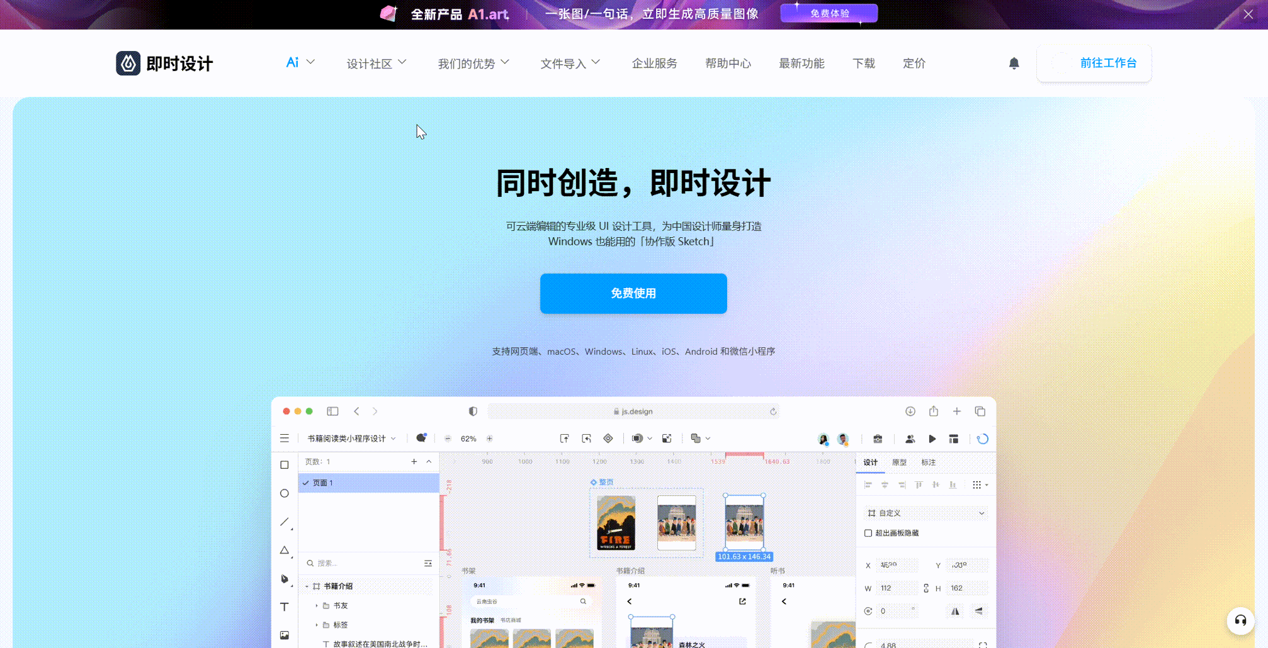Image resolution: width=1268 pixels, height=648 pixels.
Task: Collapse the 书籍介绍 frame layer
Action: coord(307,586)
